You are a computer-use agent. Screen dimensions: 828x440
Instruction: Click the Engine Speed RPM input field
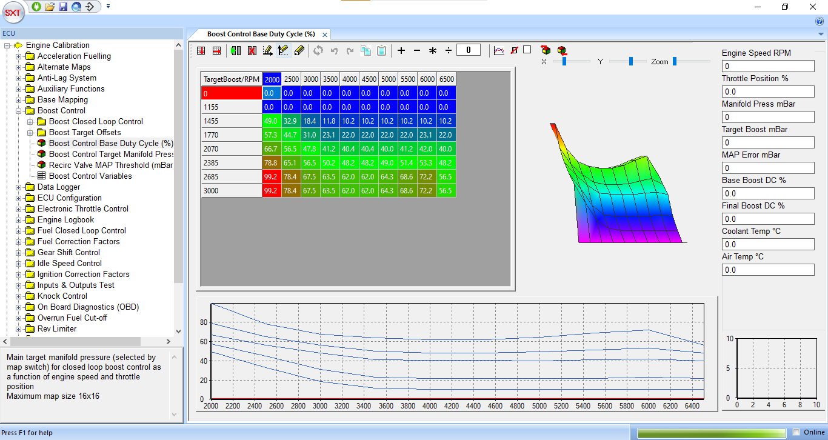[767, 66]
